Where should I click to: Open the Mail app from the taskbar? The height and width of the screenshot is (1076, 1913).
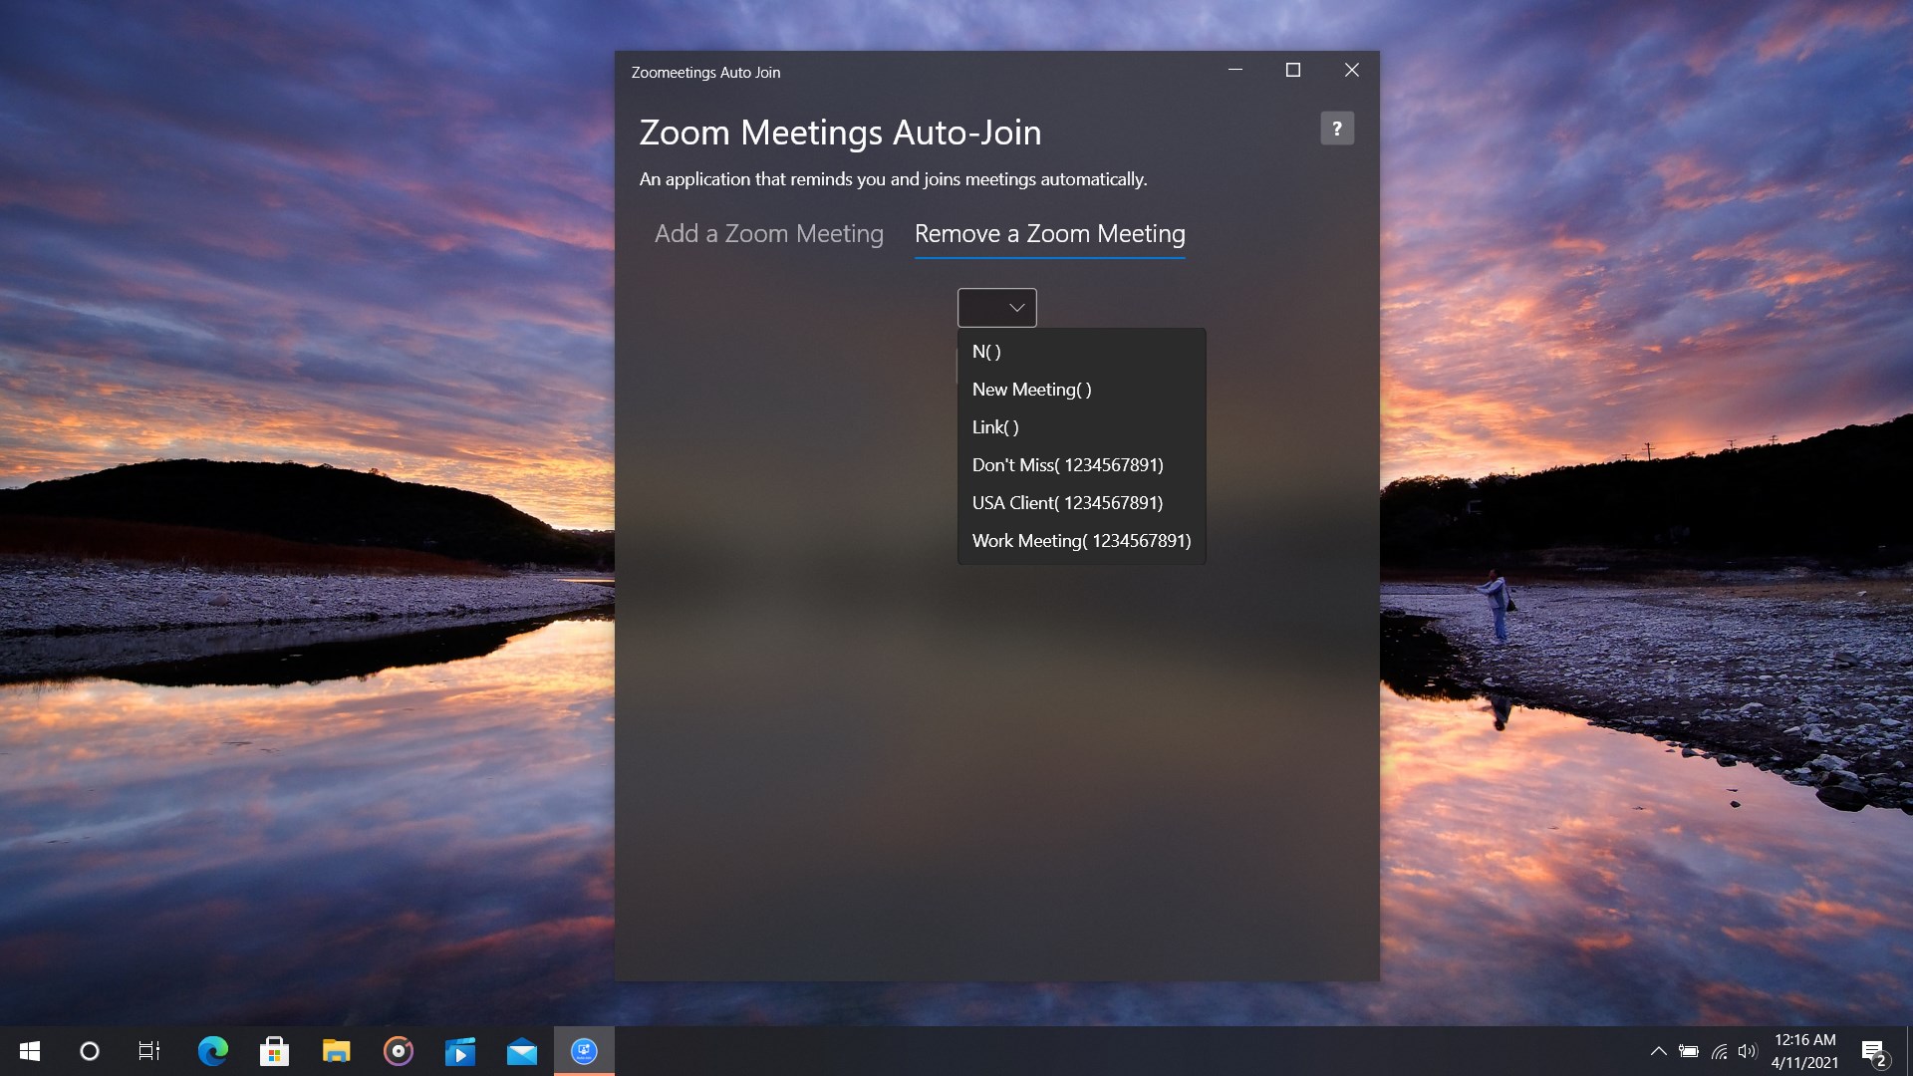click(522, 1051)
